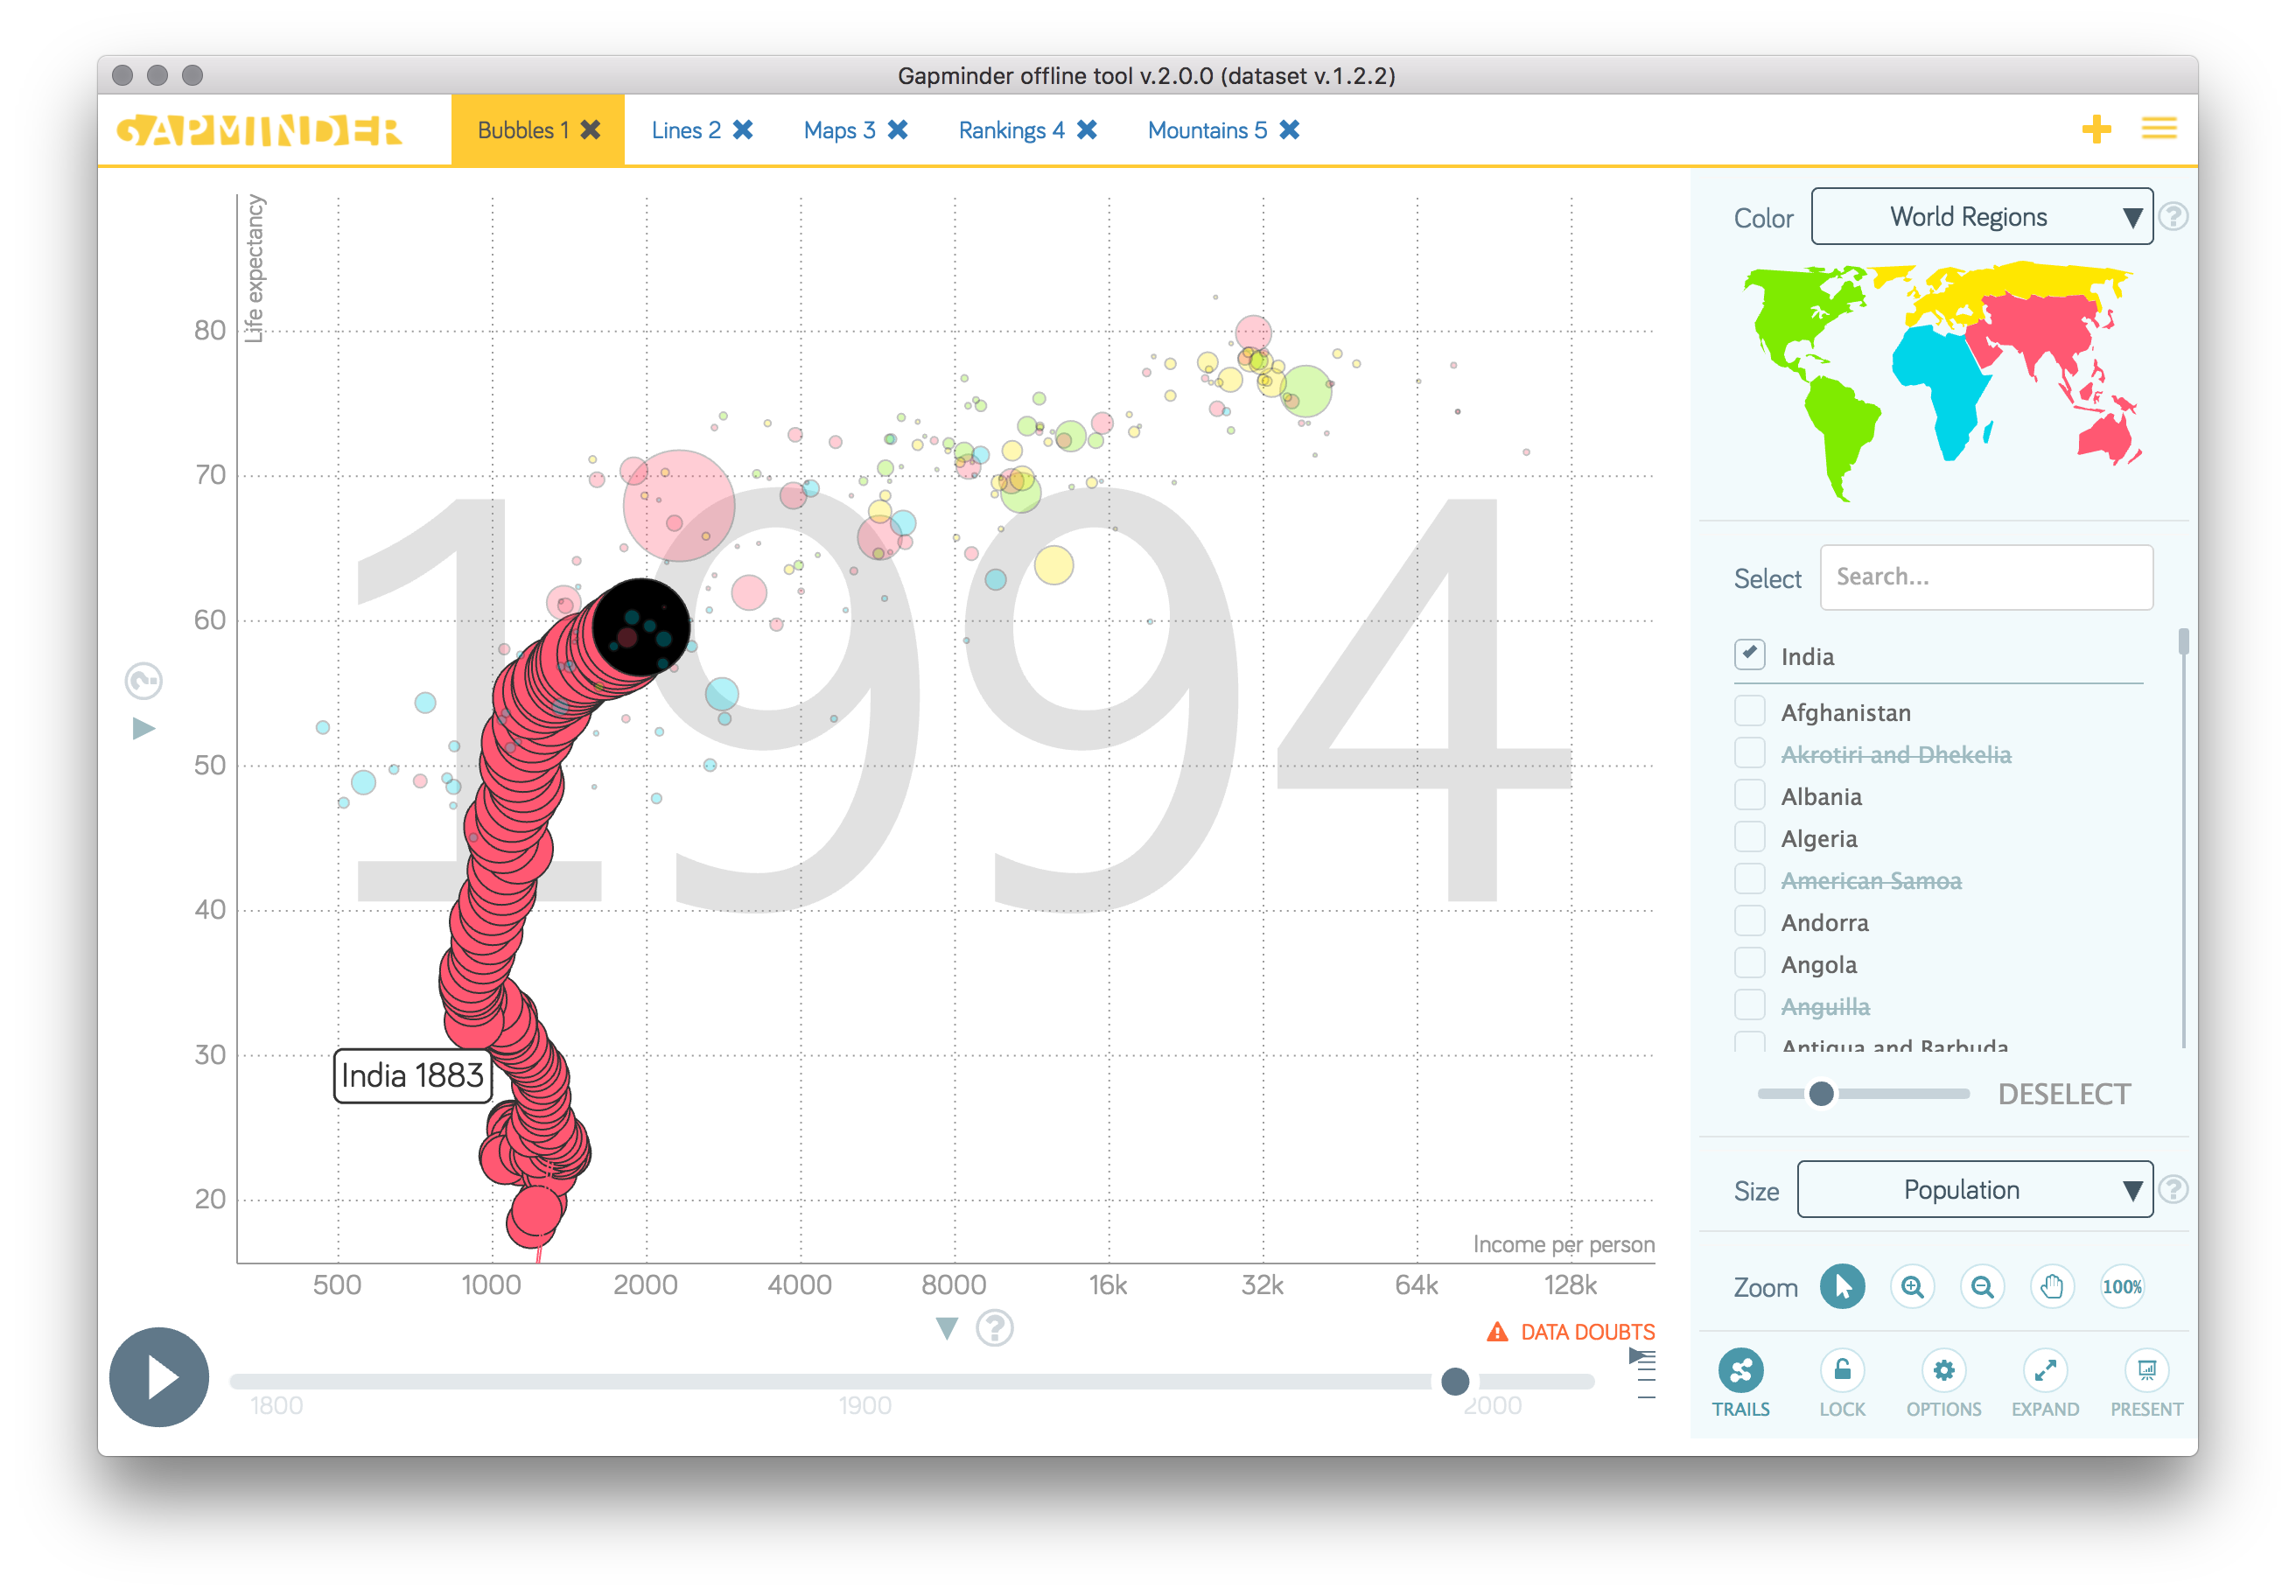Open the World Regions color dropdown
This screenshot has width=2296, height=1596.
coord(1981,216)
